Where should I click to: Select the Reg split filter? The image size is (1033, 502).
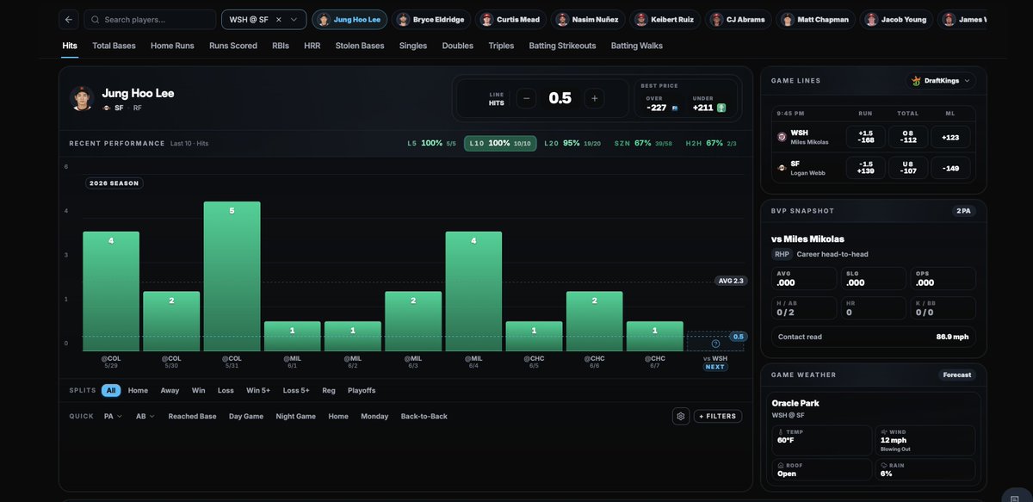click(x=329, y=390)
